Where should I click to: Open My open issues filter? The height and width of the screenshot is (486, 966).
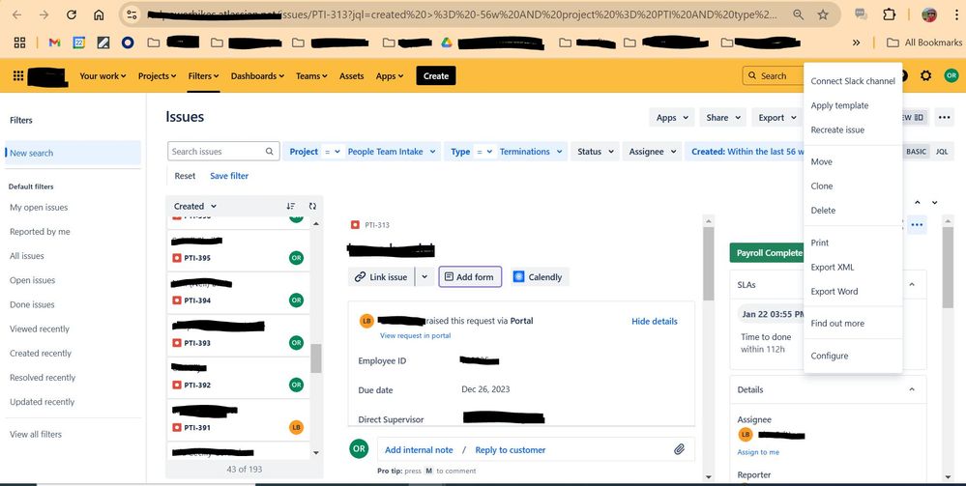coord(39,208)
